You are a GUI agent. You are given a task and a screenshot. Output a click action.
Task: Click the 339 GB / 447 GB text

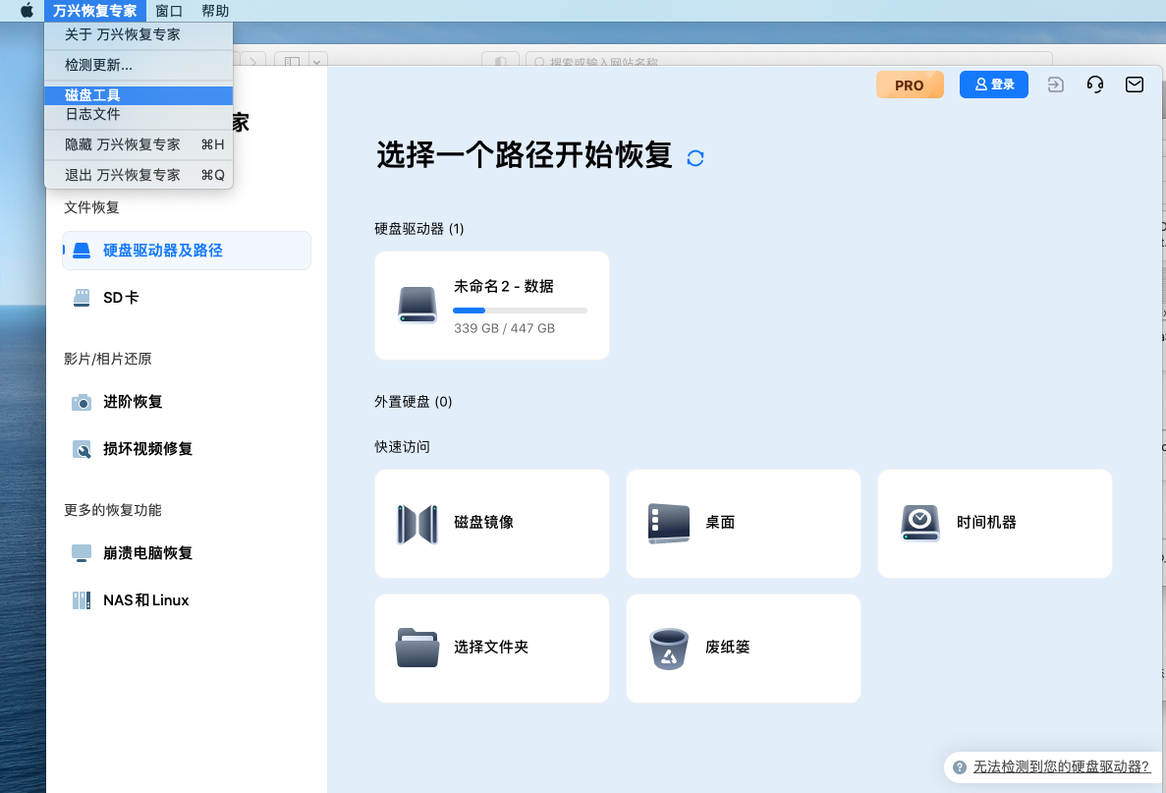pyautogui.click(x=504, y=328)
